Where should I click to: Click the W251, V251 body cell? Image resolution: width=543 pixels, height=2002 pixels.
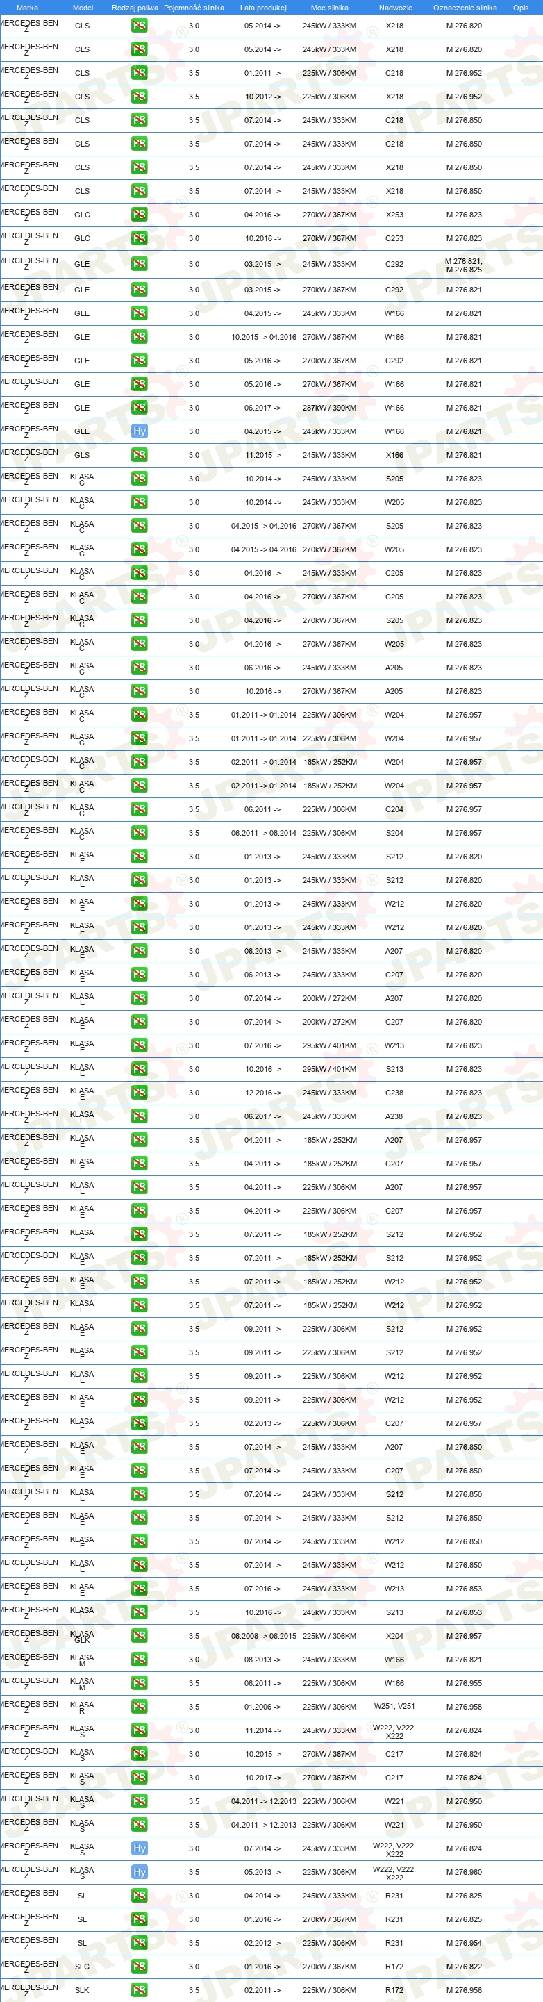click(394, 1707)
